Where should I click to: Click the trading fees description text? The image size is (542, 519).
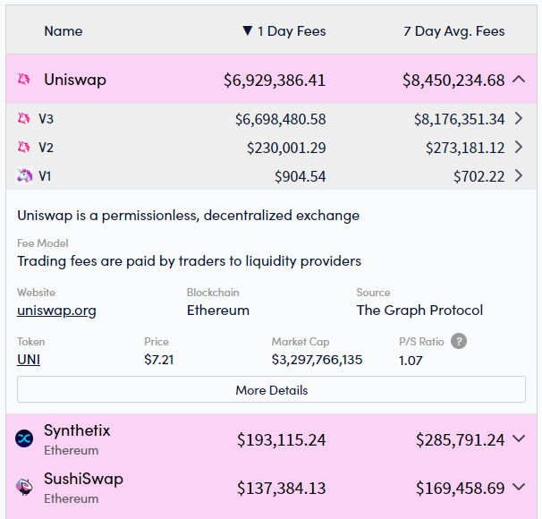pyautogui.click(x=189, y=261)
